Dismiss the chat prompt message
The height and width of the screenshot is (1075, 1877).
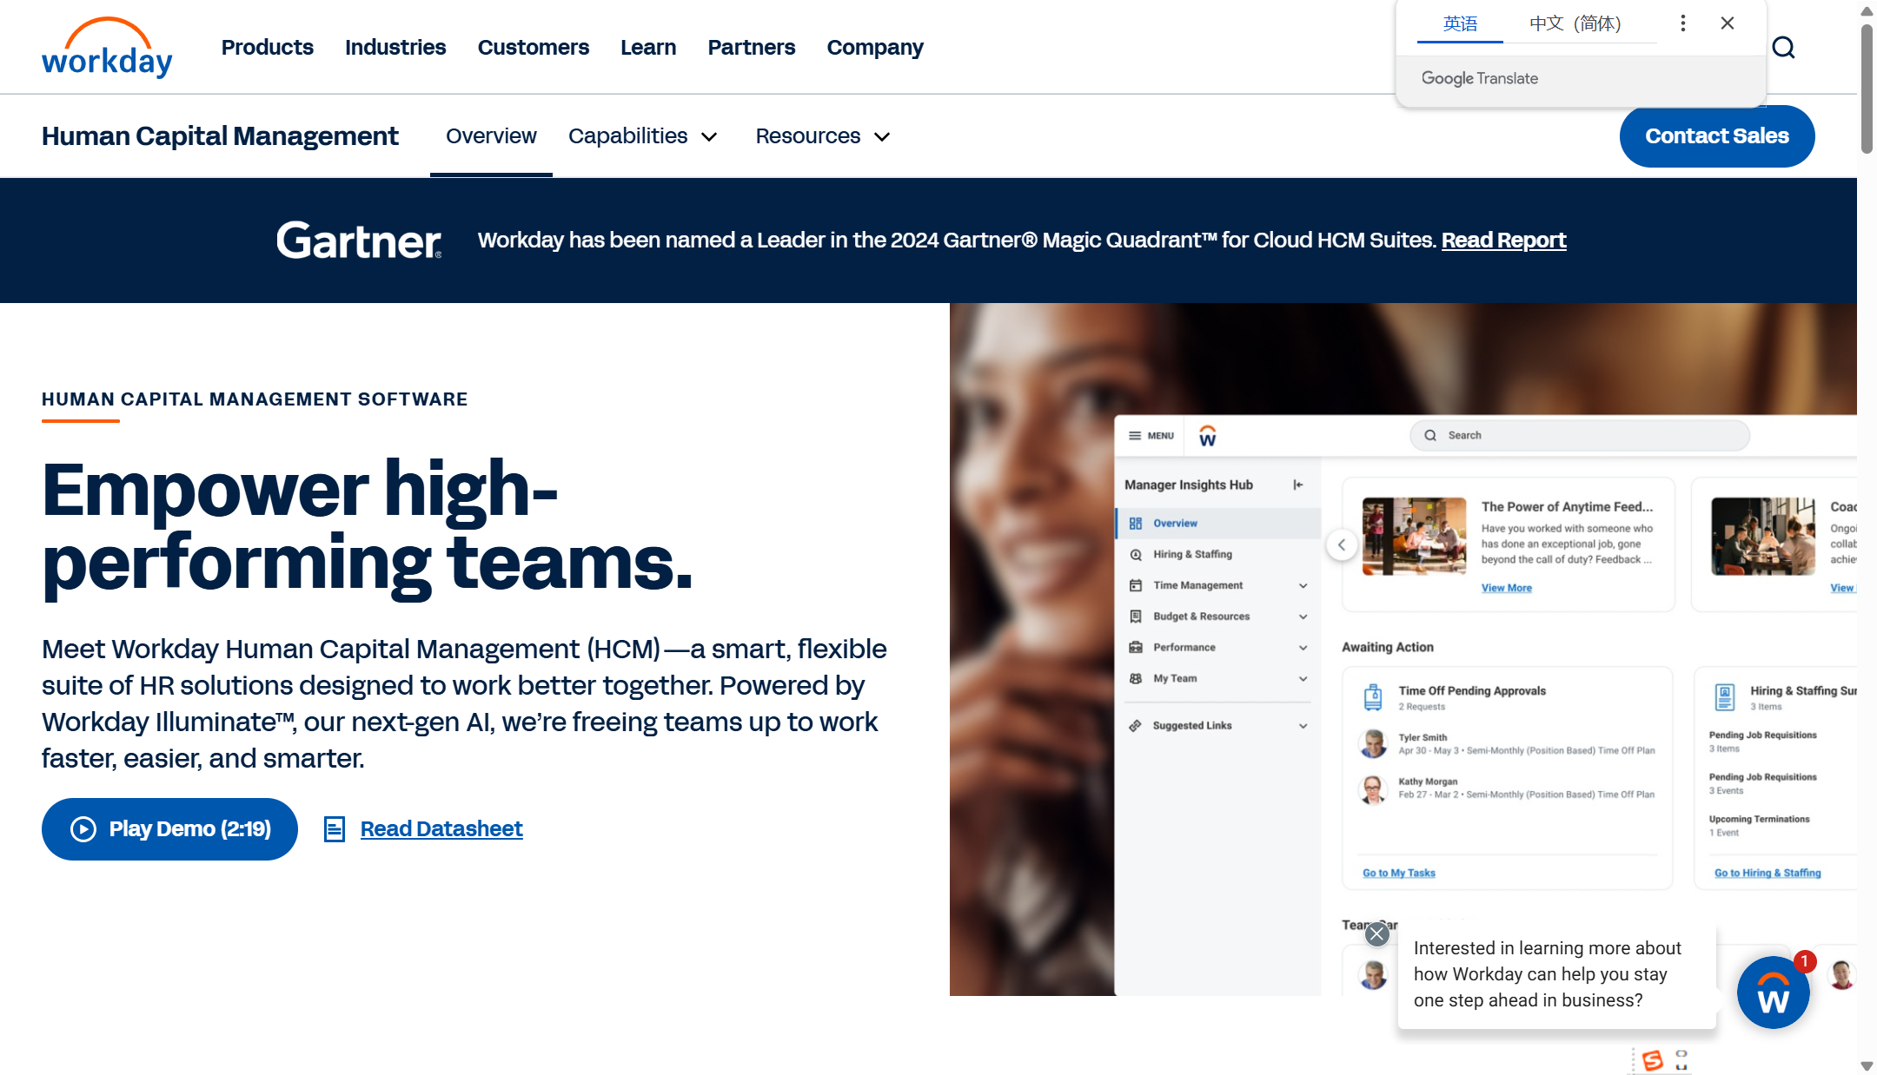coord(1376,934)
